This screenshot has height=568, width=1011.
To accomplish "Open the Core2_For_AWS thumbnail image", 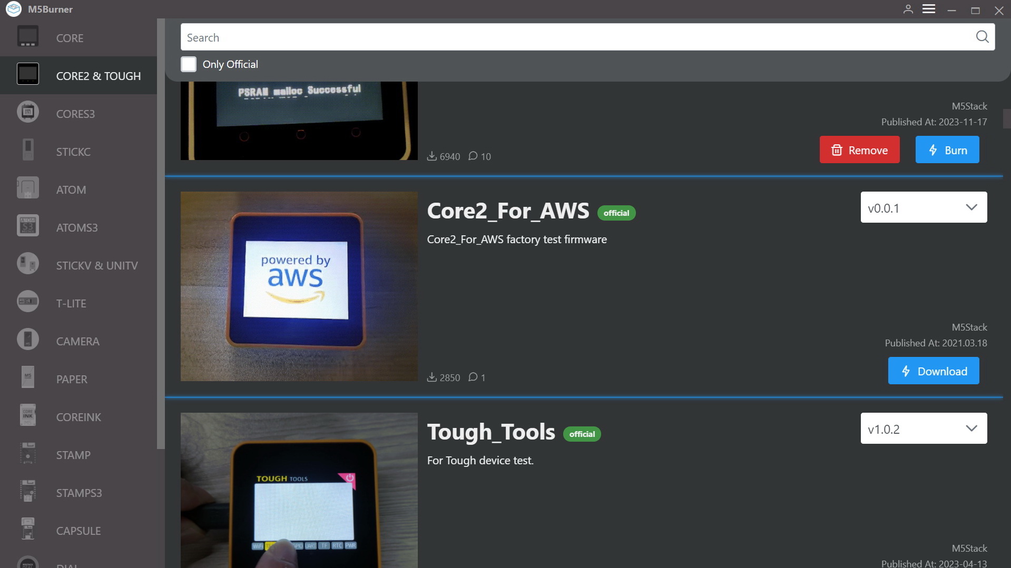I will (299, 286).
